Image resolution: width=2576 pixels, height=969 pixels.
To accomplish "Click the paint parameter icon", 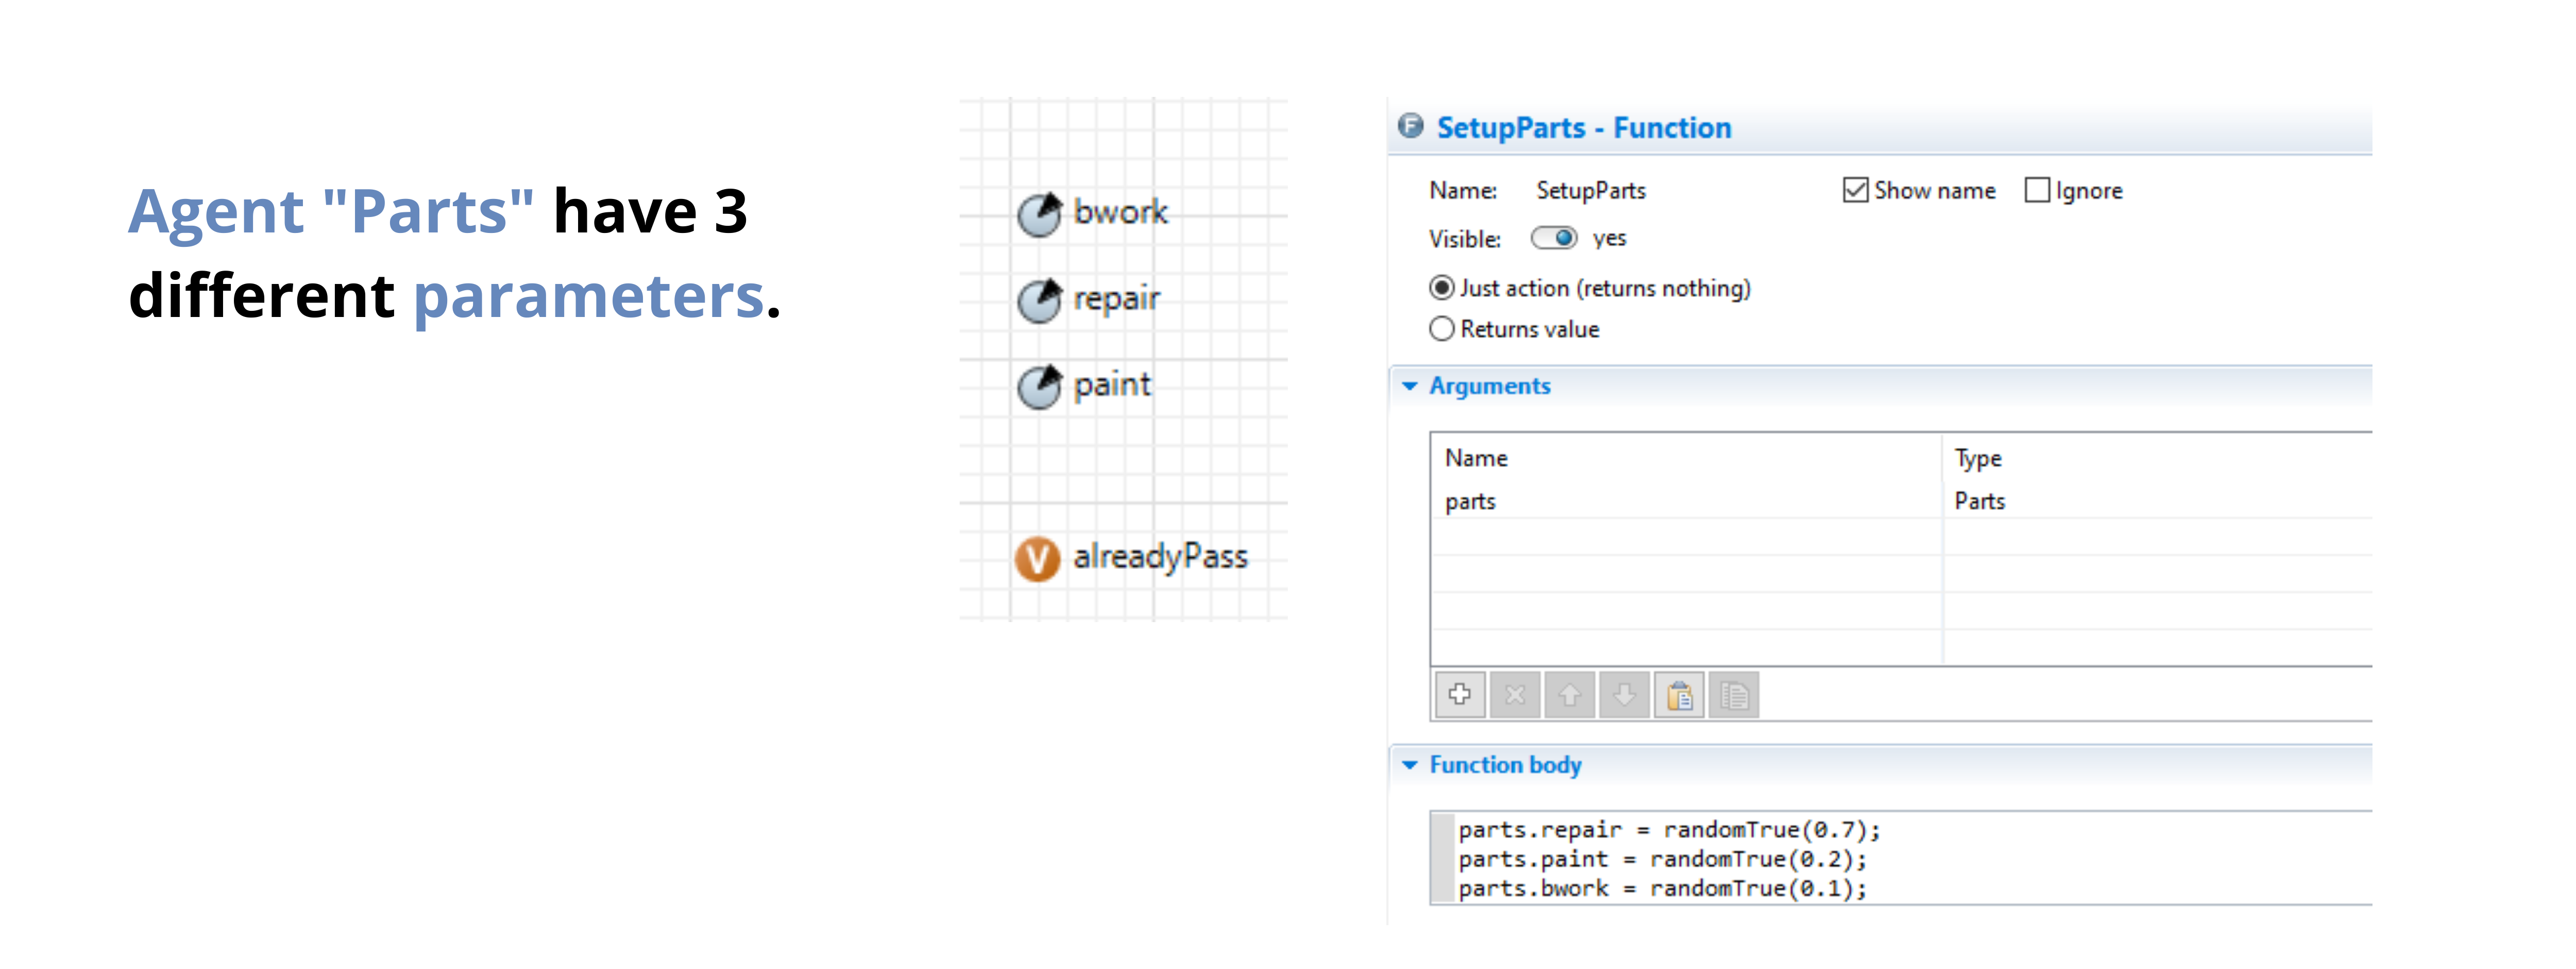I will (1039, 386).
